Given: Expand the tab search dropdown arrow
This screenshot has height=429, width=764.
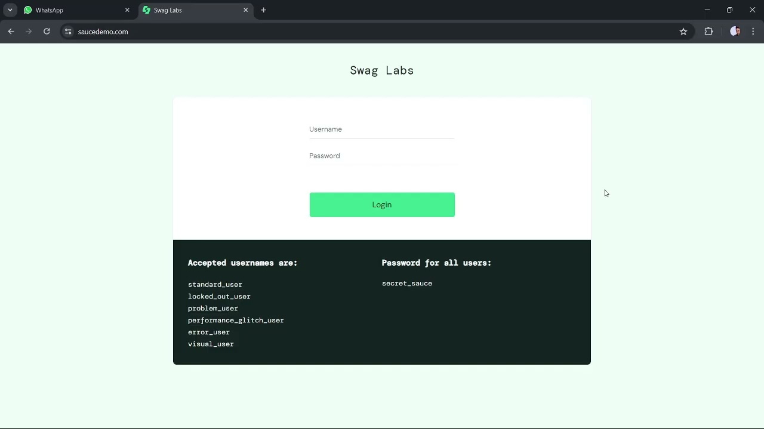Looking at the screenshot, I should click(x=10, y=10).
